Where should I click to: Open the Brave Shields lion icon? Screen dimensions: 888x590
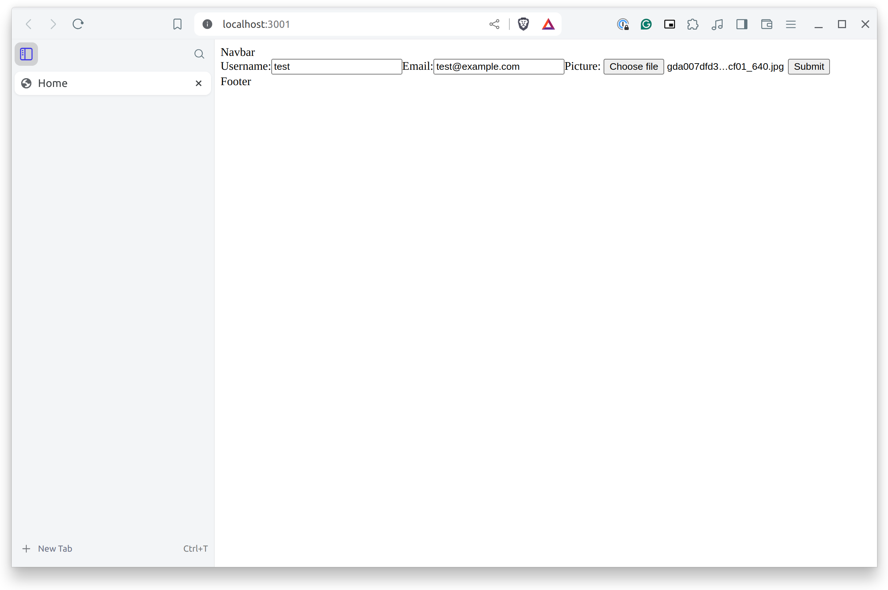click(523, 24)
